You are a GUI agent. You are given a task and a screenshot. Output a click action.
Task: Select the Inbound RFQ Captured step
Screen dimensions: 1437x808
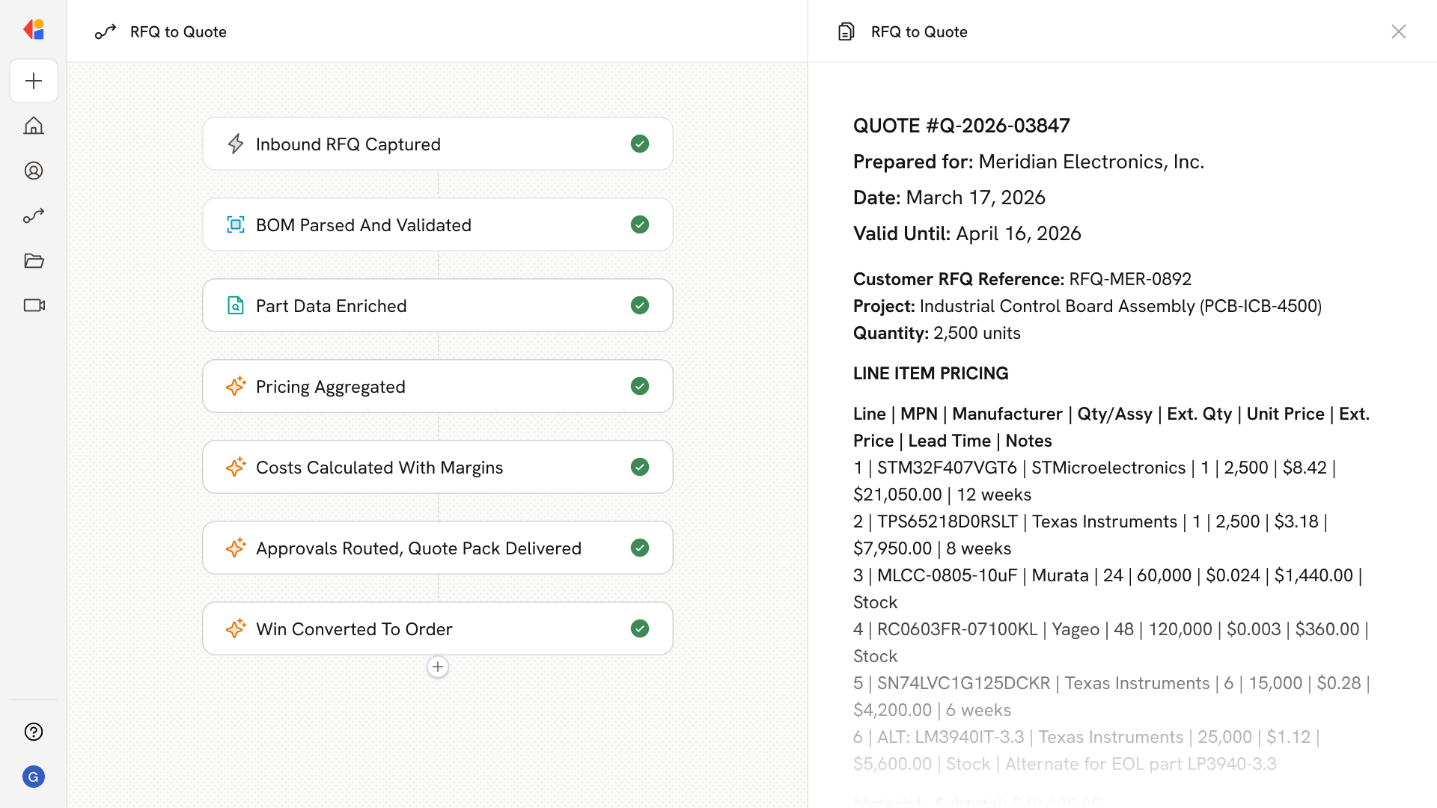437,144
